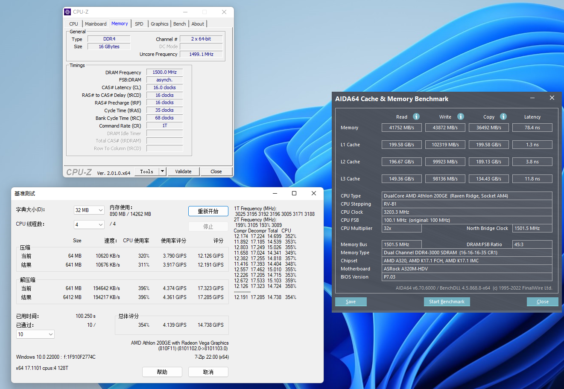The image size is (564, 389).
Task: Switch to the Graphics tab
Action: pyautogui.click(x=160, y=24)
